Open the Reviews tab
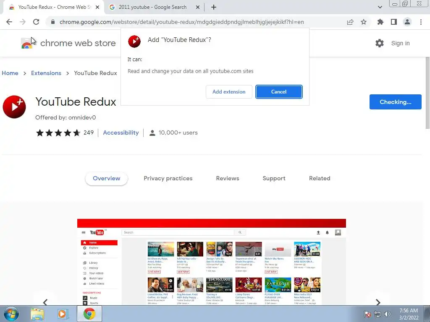Image resolution: width=430 pixels, height=322 pixels. (x=228, y=178)
